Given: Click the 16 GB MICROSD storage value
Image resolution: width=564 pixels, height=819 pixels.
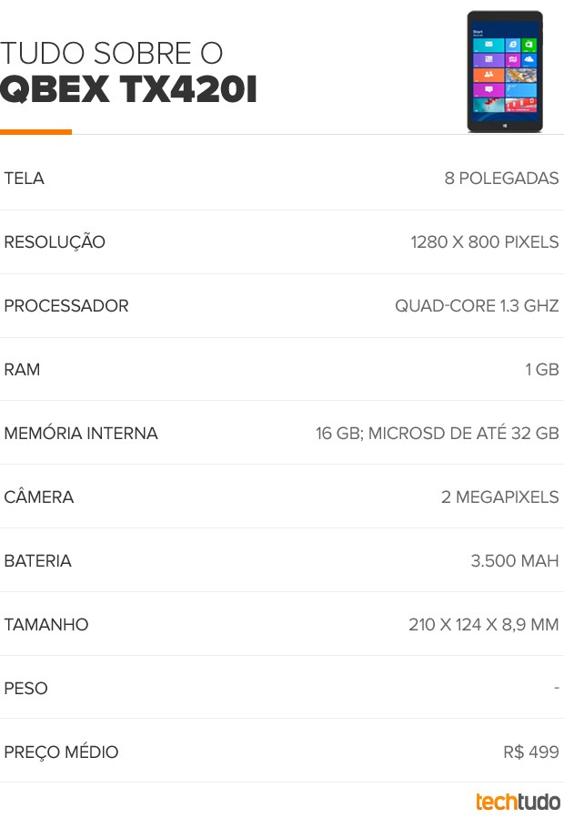Looking at the screenshot, I should click(438, 433).
